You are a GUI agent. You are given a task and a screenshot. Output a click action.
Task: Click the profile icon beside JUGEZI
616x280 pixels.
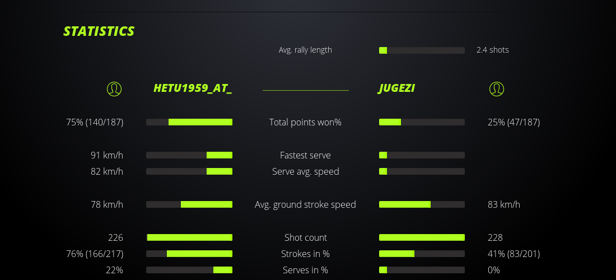497,89
